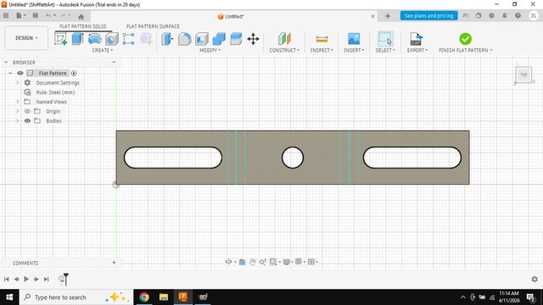
Task: Open the INSERT dropdown menu
Action: coord(354,51)
